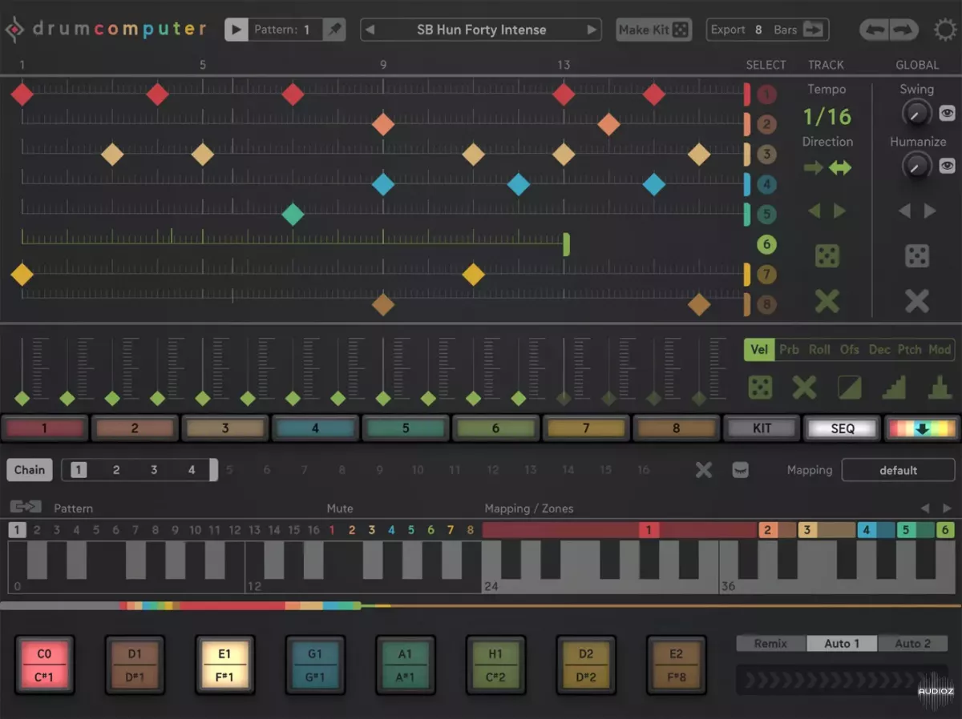Viewport: 962px width, 719px height.
Task: Randomize step velocities with the dice below Vel
Action: coord(760,388)
